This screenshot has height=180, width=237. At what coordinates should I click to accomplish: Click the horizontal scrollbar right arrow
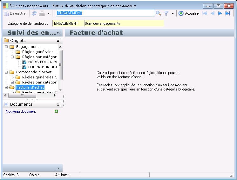(55, 95)
